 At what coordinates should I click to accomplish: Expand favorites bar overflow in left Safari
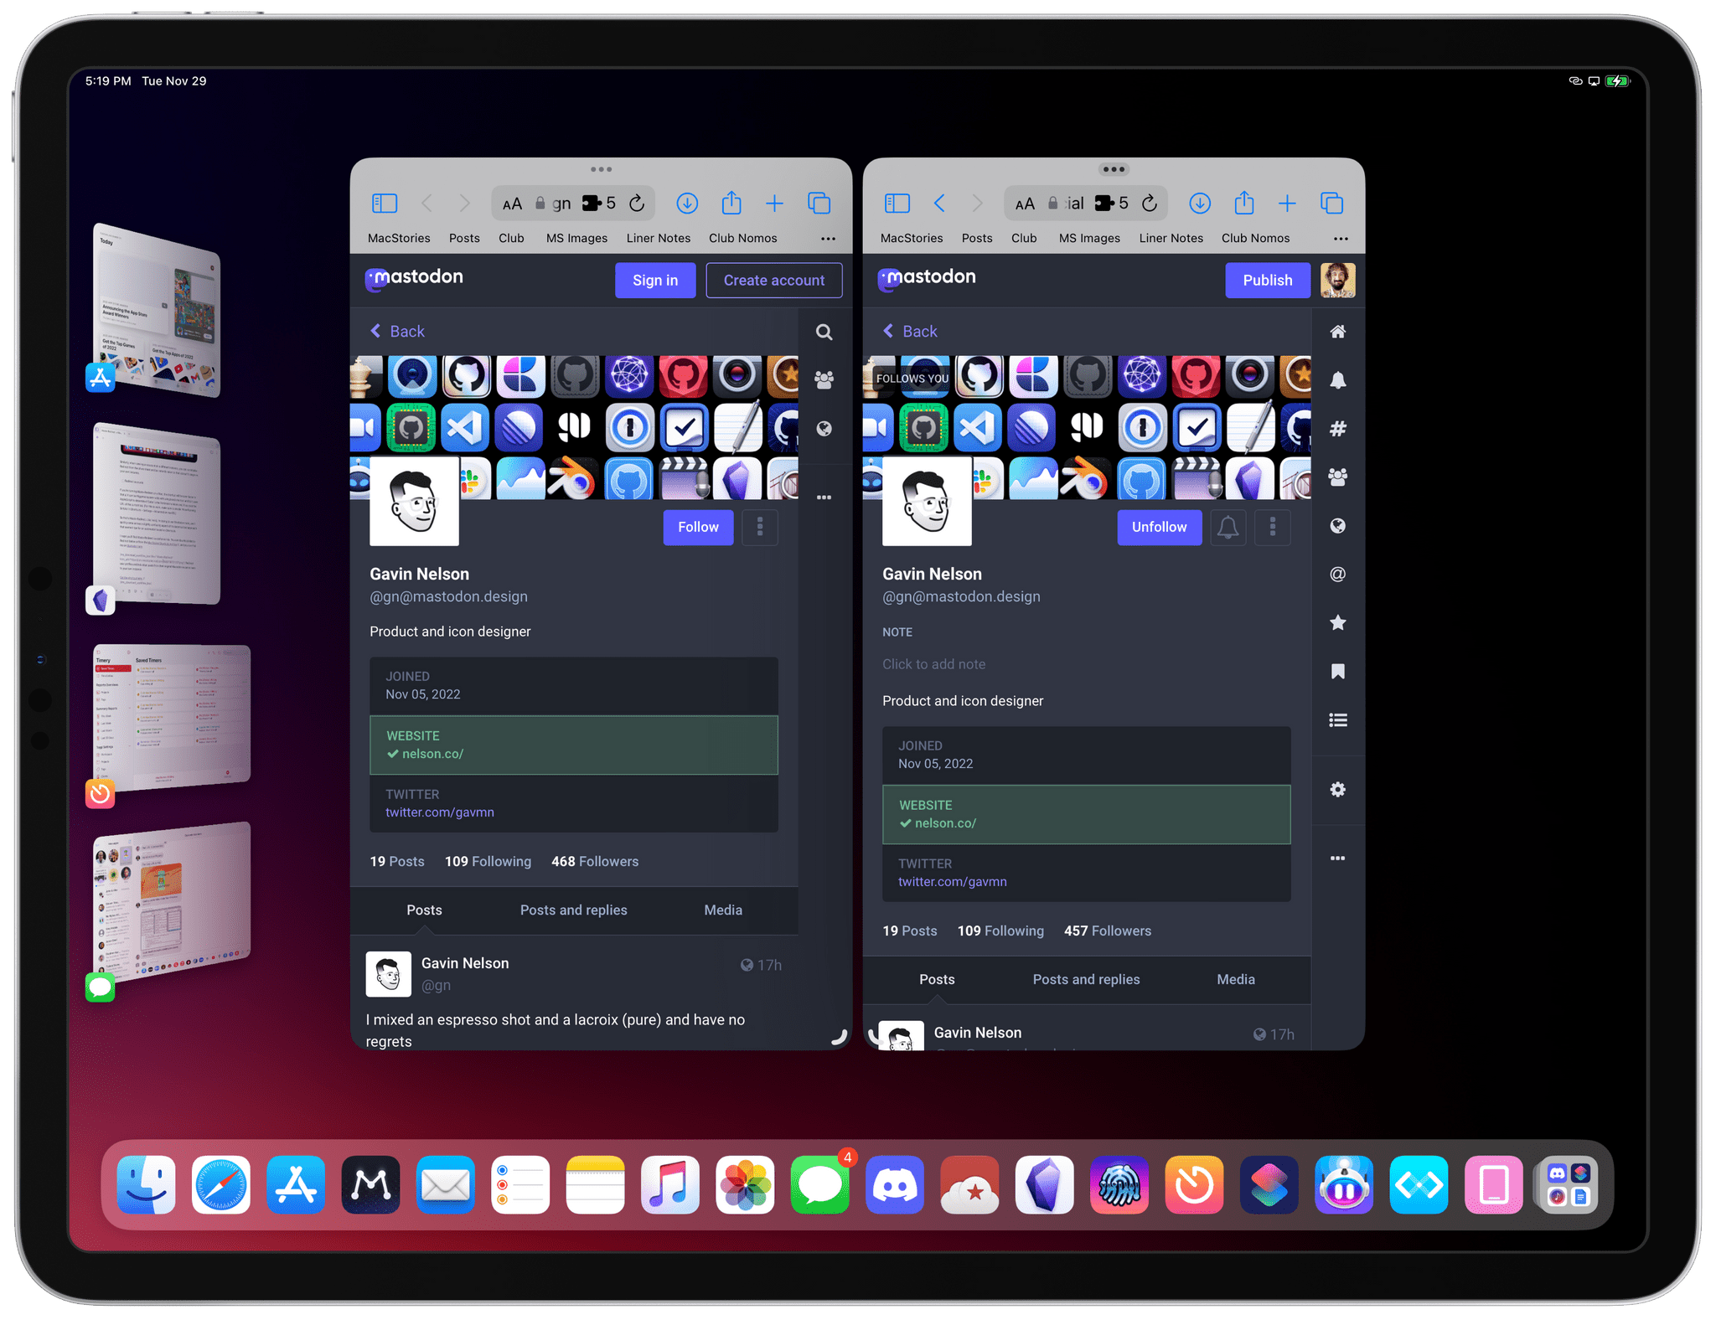[829, 239]
